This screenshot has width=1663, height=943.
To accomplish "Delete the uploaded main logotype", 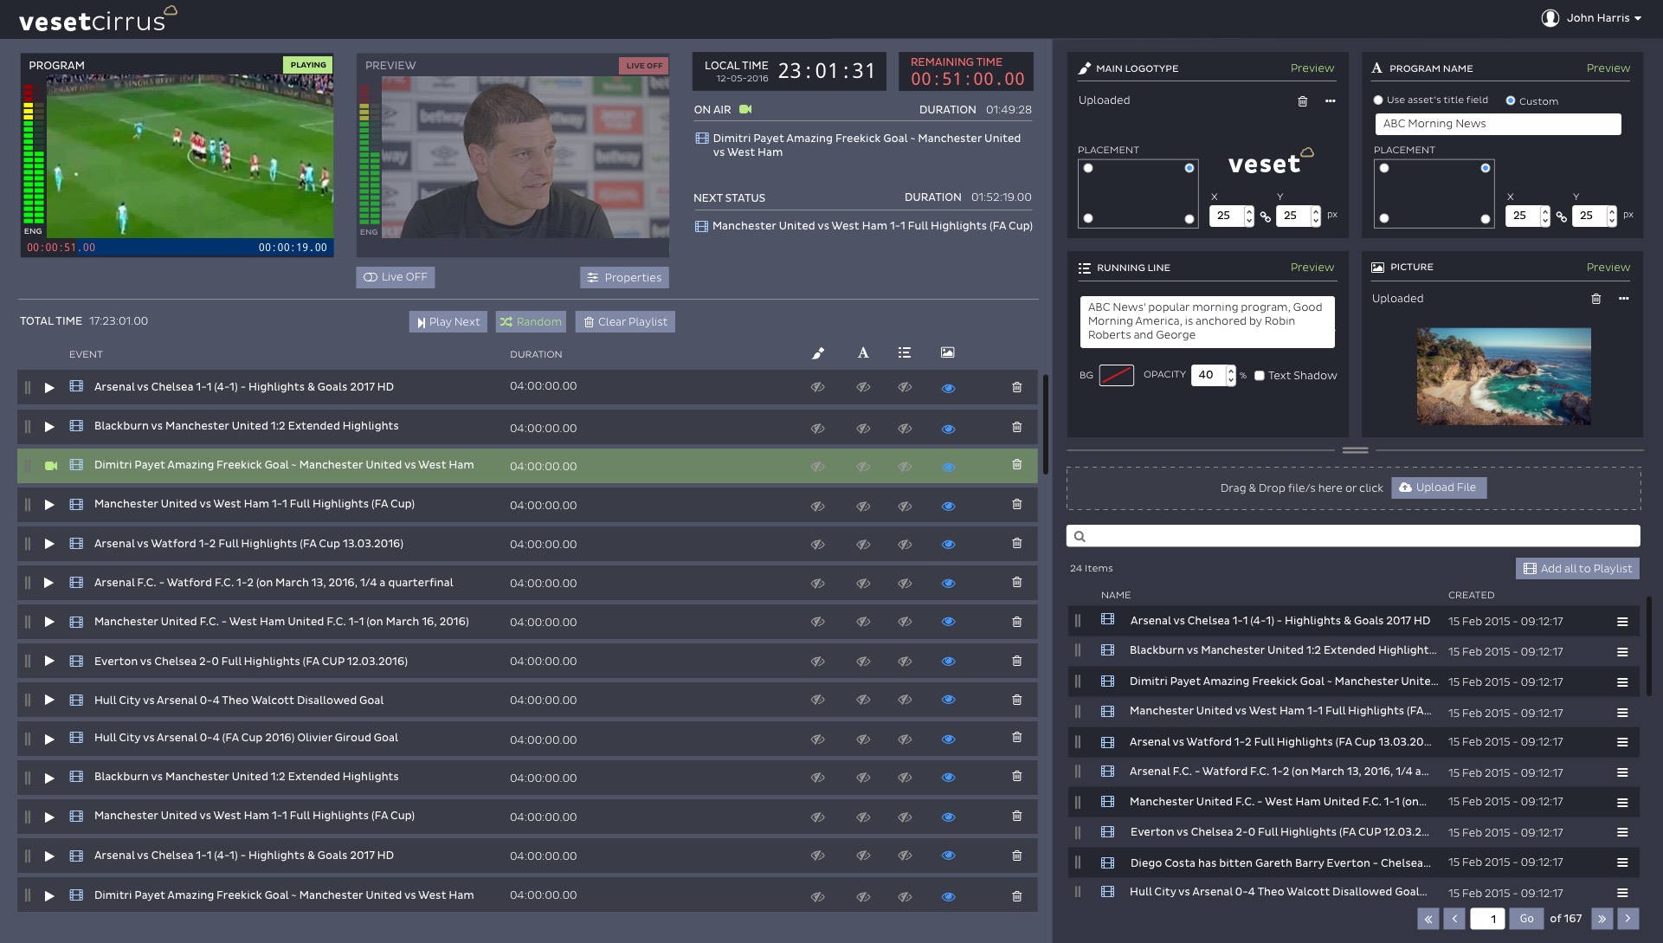I will [x=1302, y=101].
